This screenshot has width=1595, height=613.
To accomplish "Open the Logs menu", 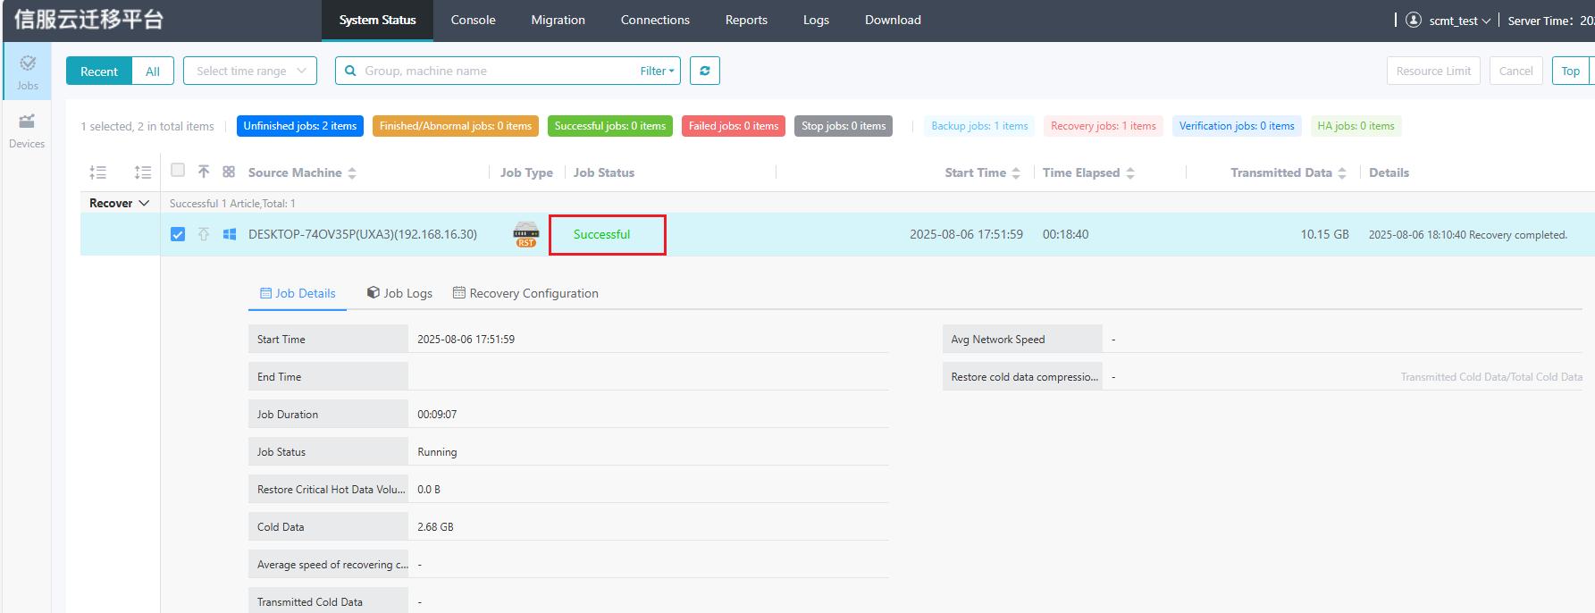I will tap(816, 20).
